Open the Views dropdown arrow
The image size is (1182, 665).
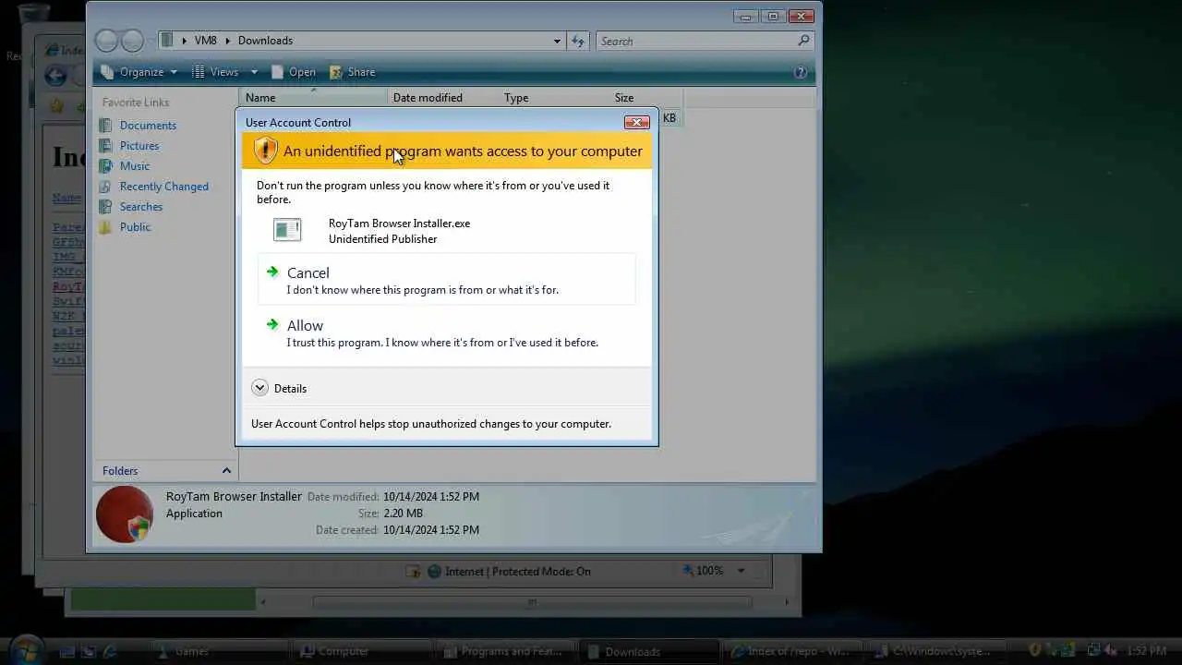click(x=256, y=72)
